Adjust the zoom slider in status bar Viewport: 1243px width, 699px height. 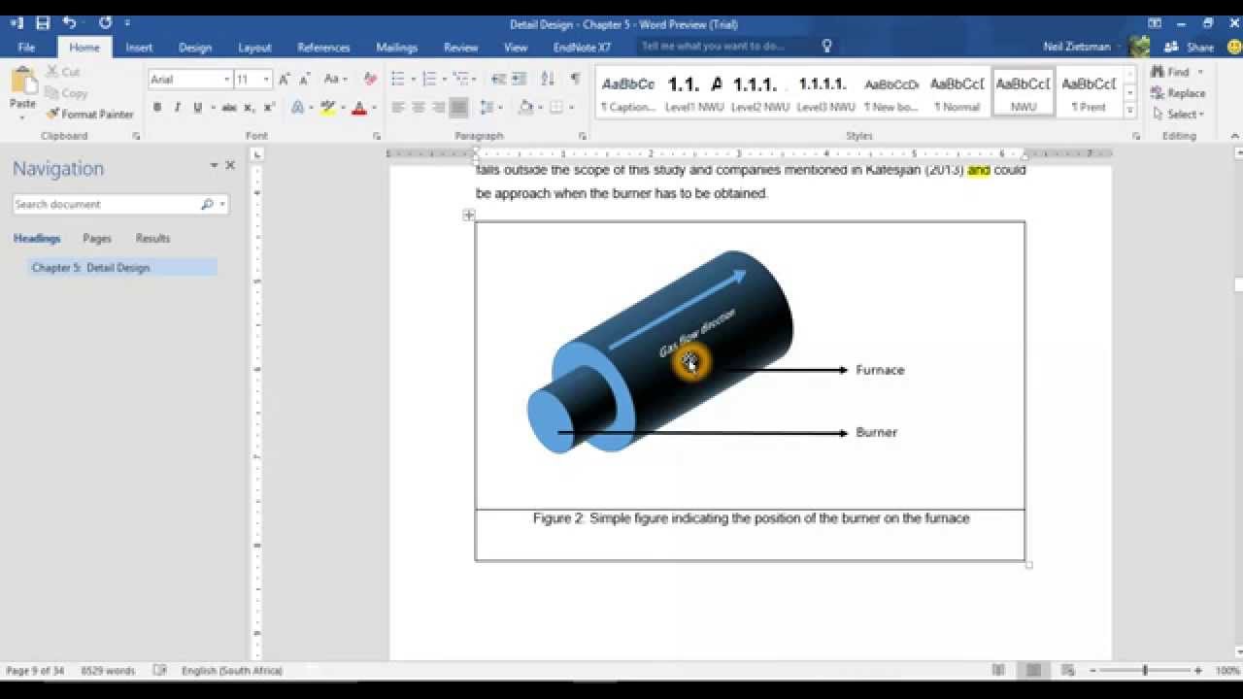click(x=1145, y=671)
